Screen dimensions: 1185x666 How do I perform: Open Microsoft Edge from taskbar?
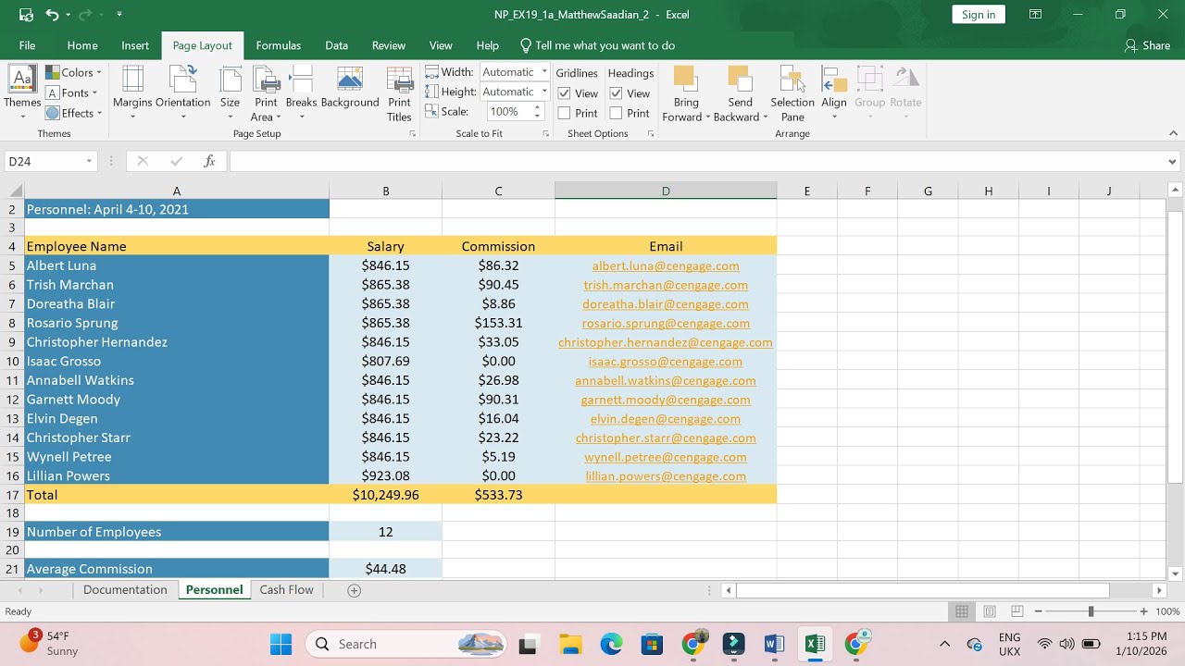click(611, 644)
